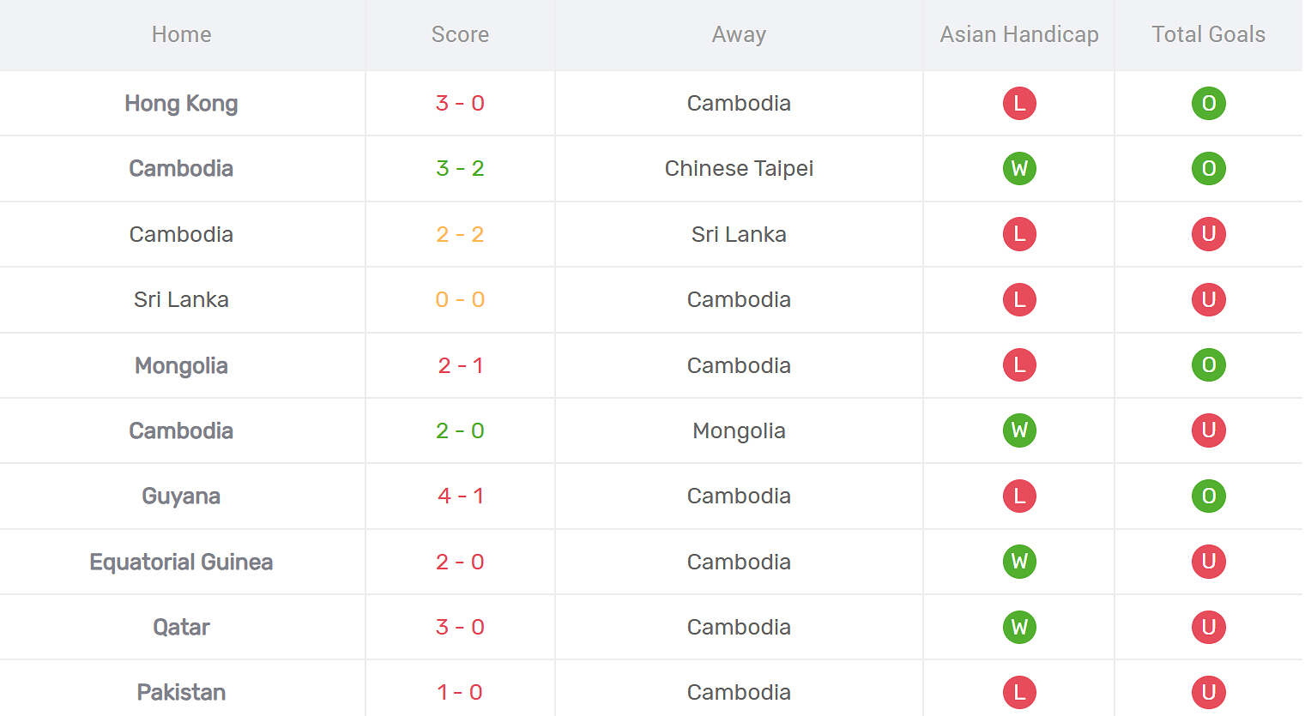The height and width of the screenshot is (716, 1305).
Task: Click the U total goals badge for Cambodia vs Sri Lanka
Action: coord(1208,234)
